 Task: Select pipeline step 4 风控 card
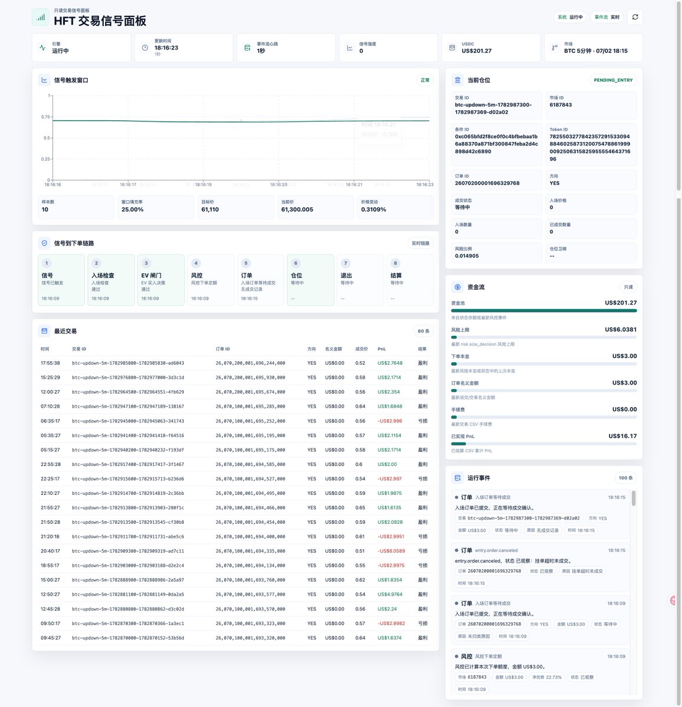point(211,280)
